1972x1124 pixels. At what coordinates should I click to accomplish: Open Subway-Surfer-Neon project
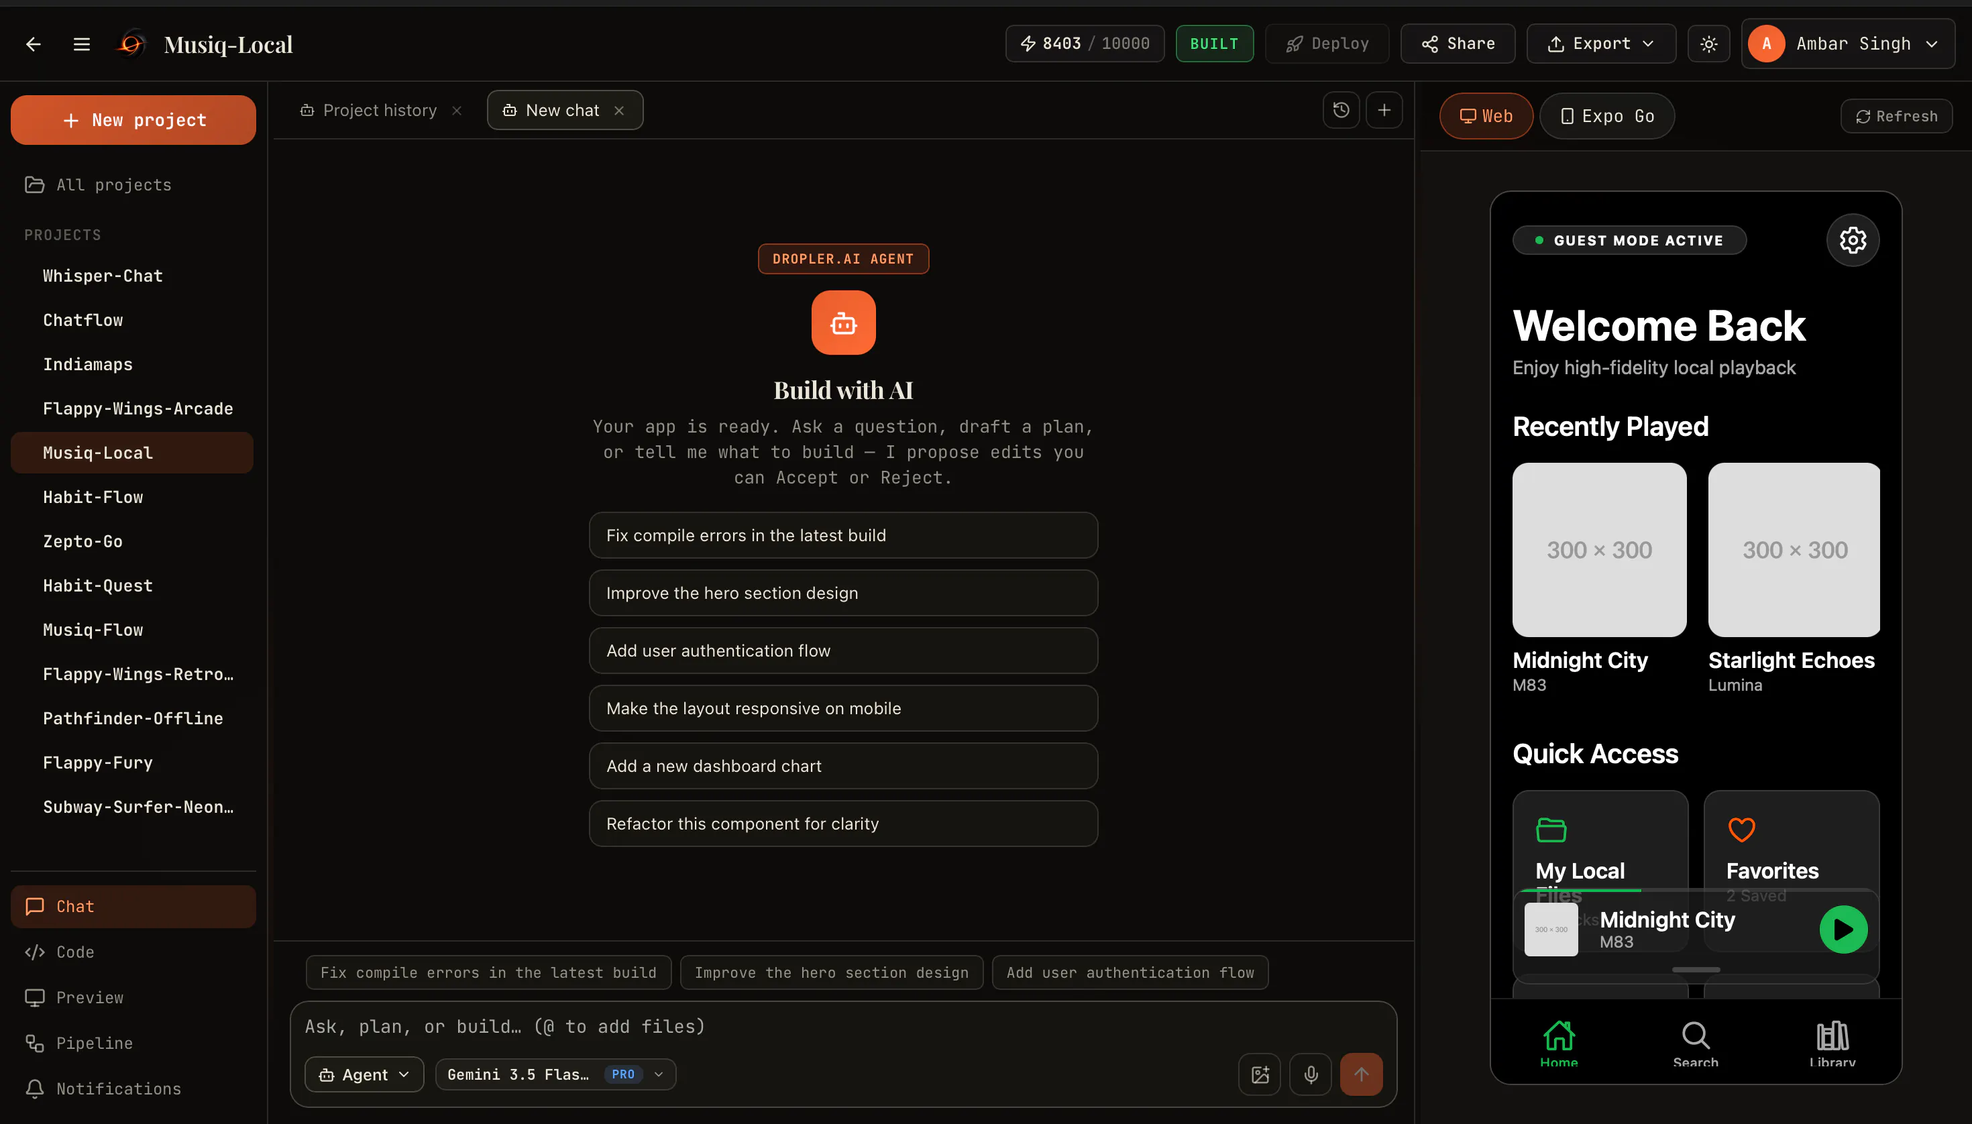pyautogui.click(x=132, y=807)
